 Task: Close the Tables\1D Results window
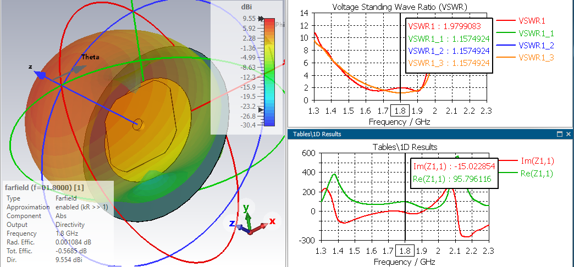coord(569,134)
